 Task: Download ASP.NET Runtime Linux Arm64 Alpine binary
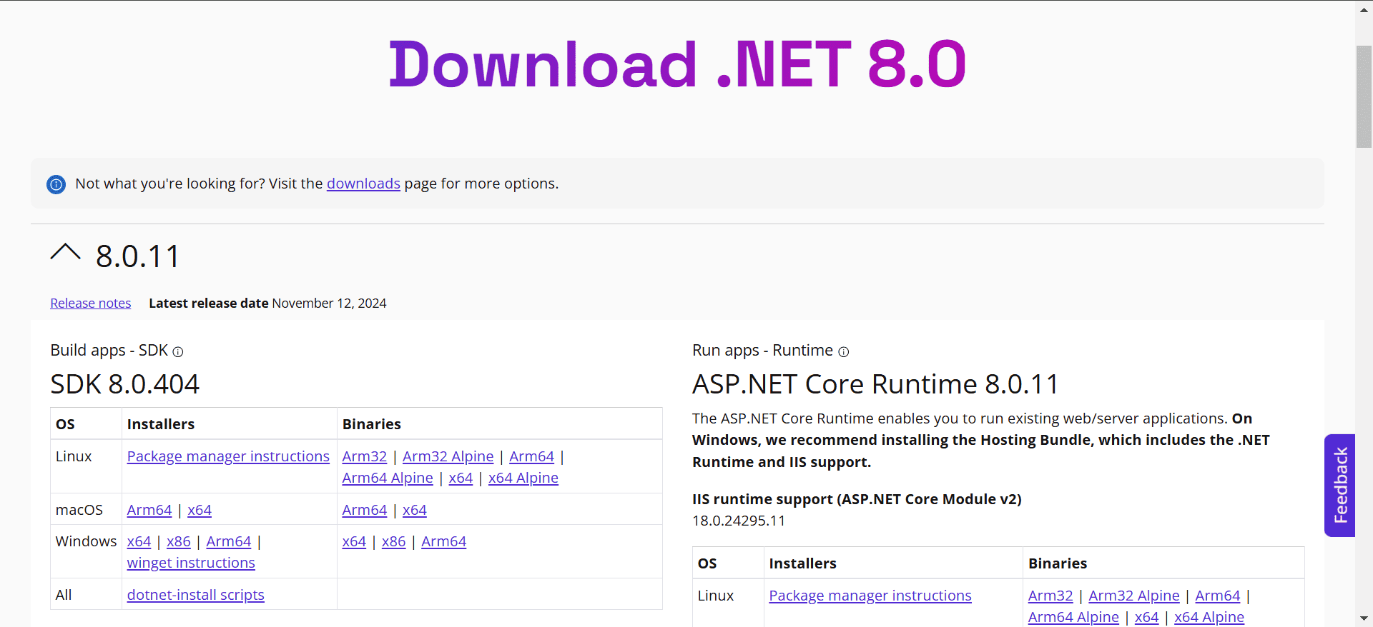pyautogui.click(x=1073, y=617)
